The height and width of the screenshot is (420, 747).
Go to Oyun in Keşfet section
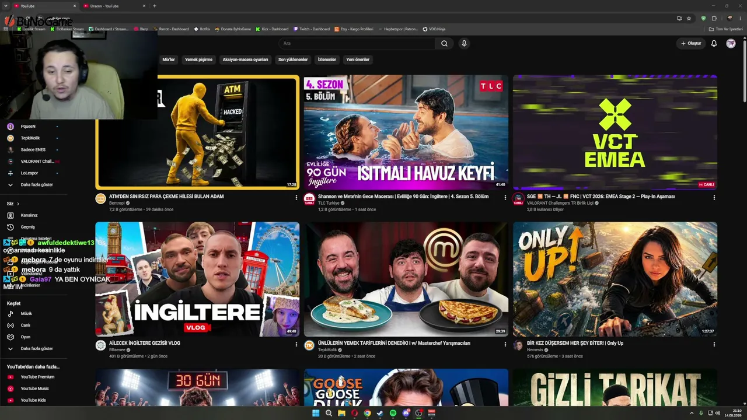click(x=35, y=337)
